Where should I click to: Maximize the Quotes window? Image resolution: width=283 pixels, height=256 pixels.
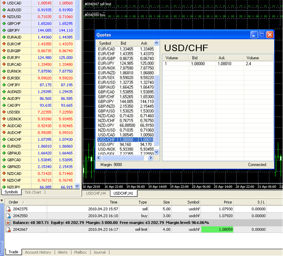pos(262,35)
